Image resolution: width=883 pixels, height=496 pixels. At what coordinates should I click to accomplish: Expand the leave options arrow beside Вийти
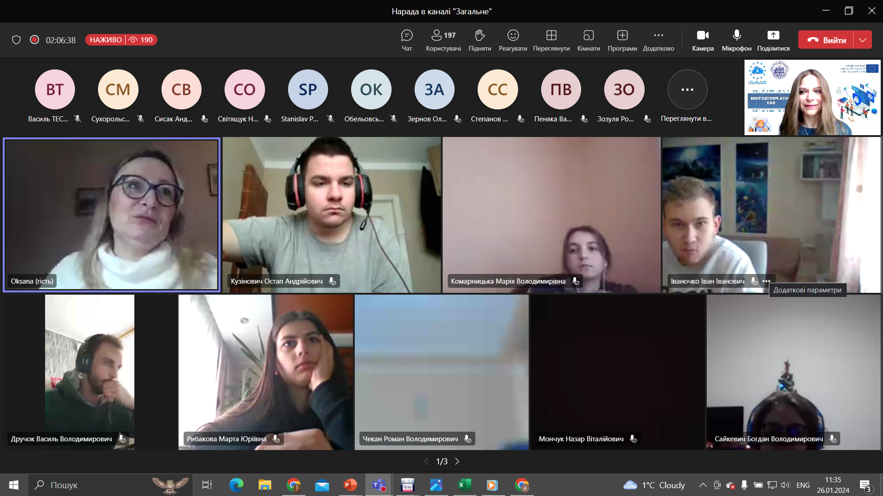coord(863,40)
